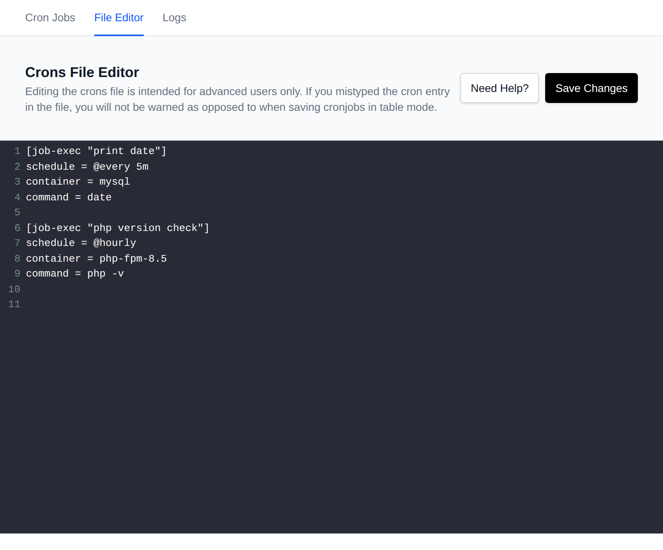Place cursor on '[job-exec "print date"]' line
663x550 pixels.
coord(96,151)
